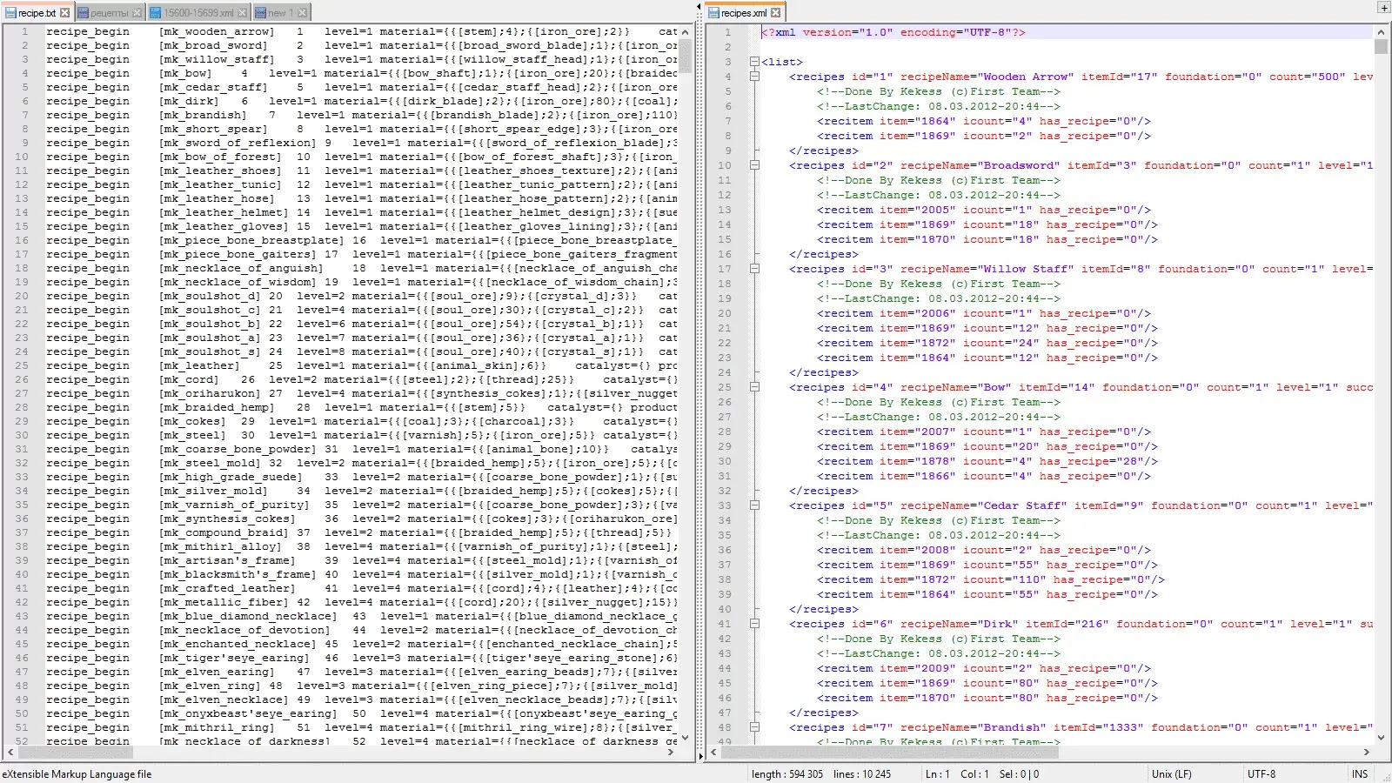Viewport: 1392px width, 783px height.
Task: Click recipeName "Willow Staff" in recipes.xml
Action: pos(987,269)
